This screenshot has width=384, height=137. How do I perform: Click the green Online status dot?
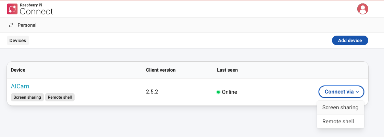218,92
